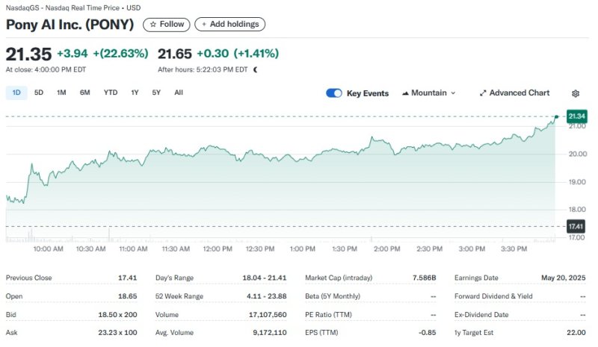The image size is (598, 347).
Task: Open chart settings gear icon
Action: (576, 93)
